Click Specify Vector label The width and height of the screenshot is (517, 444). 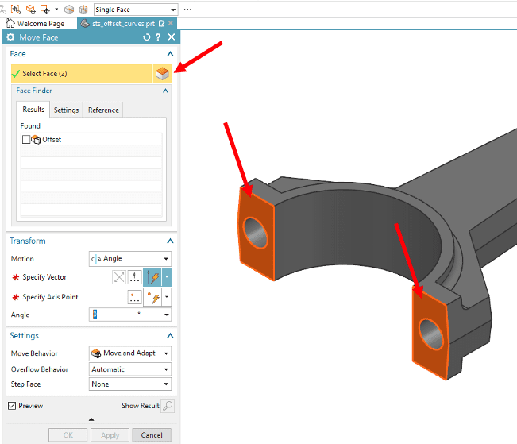pyautogui.click(x=44, y=277)
